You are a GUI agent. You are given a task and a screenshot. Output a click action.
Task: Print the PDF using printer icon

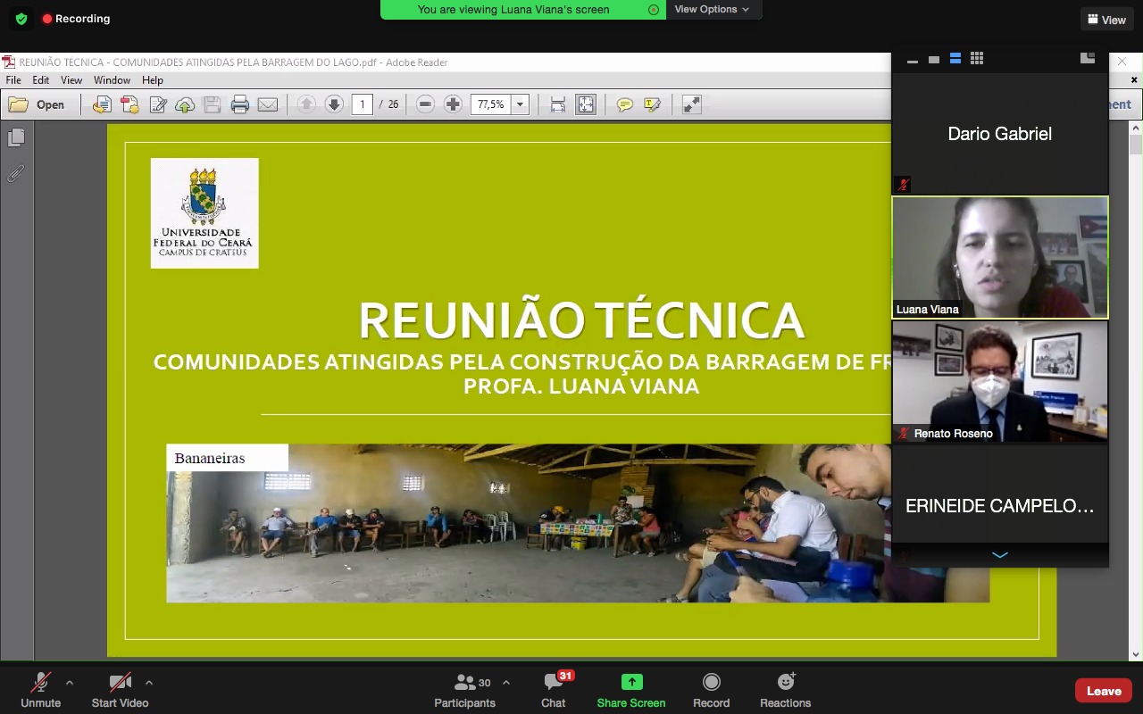click(239, 104)
